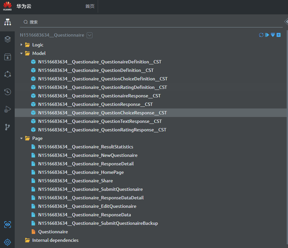Open QuestionResponse__CST model

[x=95, y=104]
